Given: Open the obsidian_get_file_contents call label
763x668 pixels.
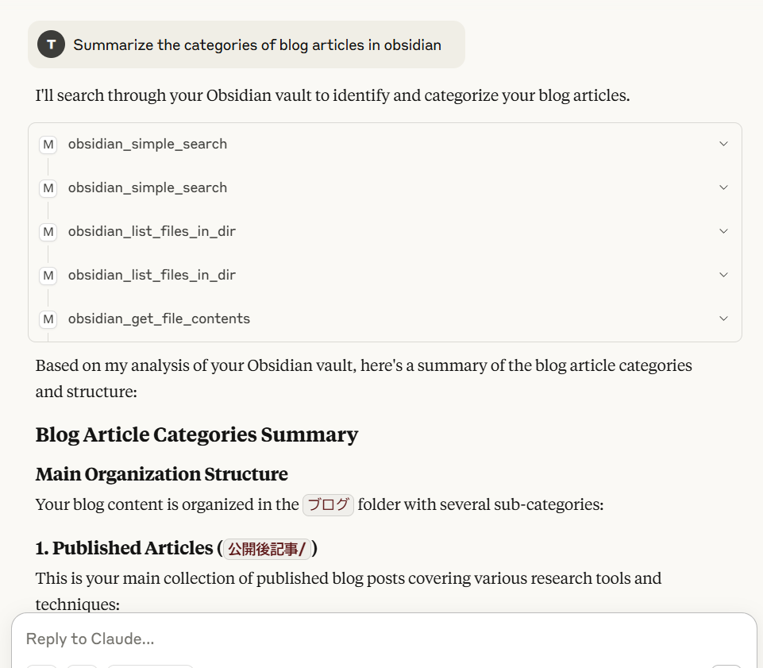Looking at the screenshot, I should click(159, 319).
